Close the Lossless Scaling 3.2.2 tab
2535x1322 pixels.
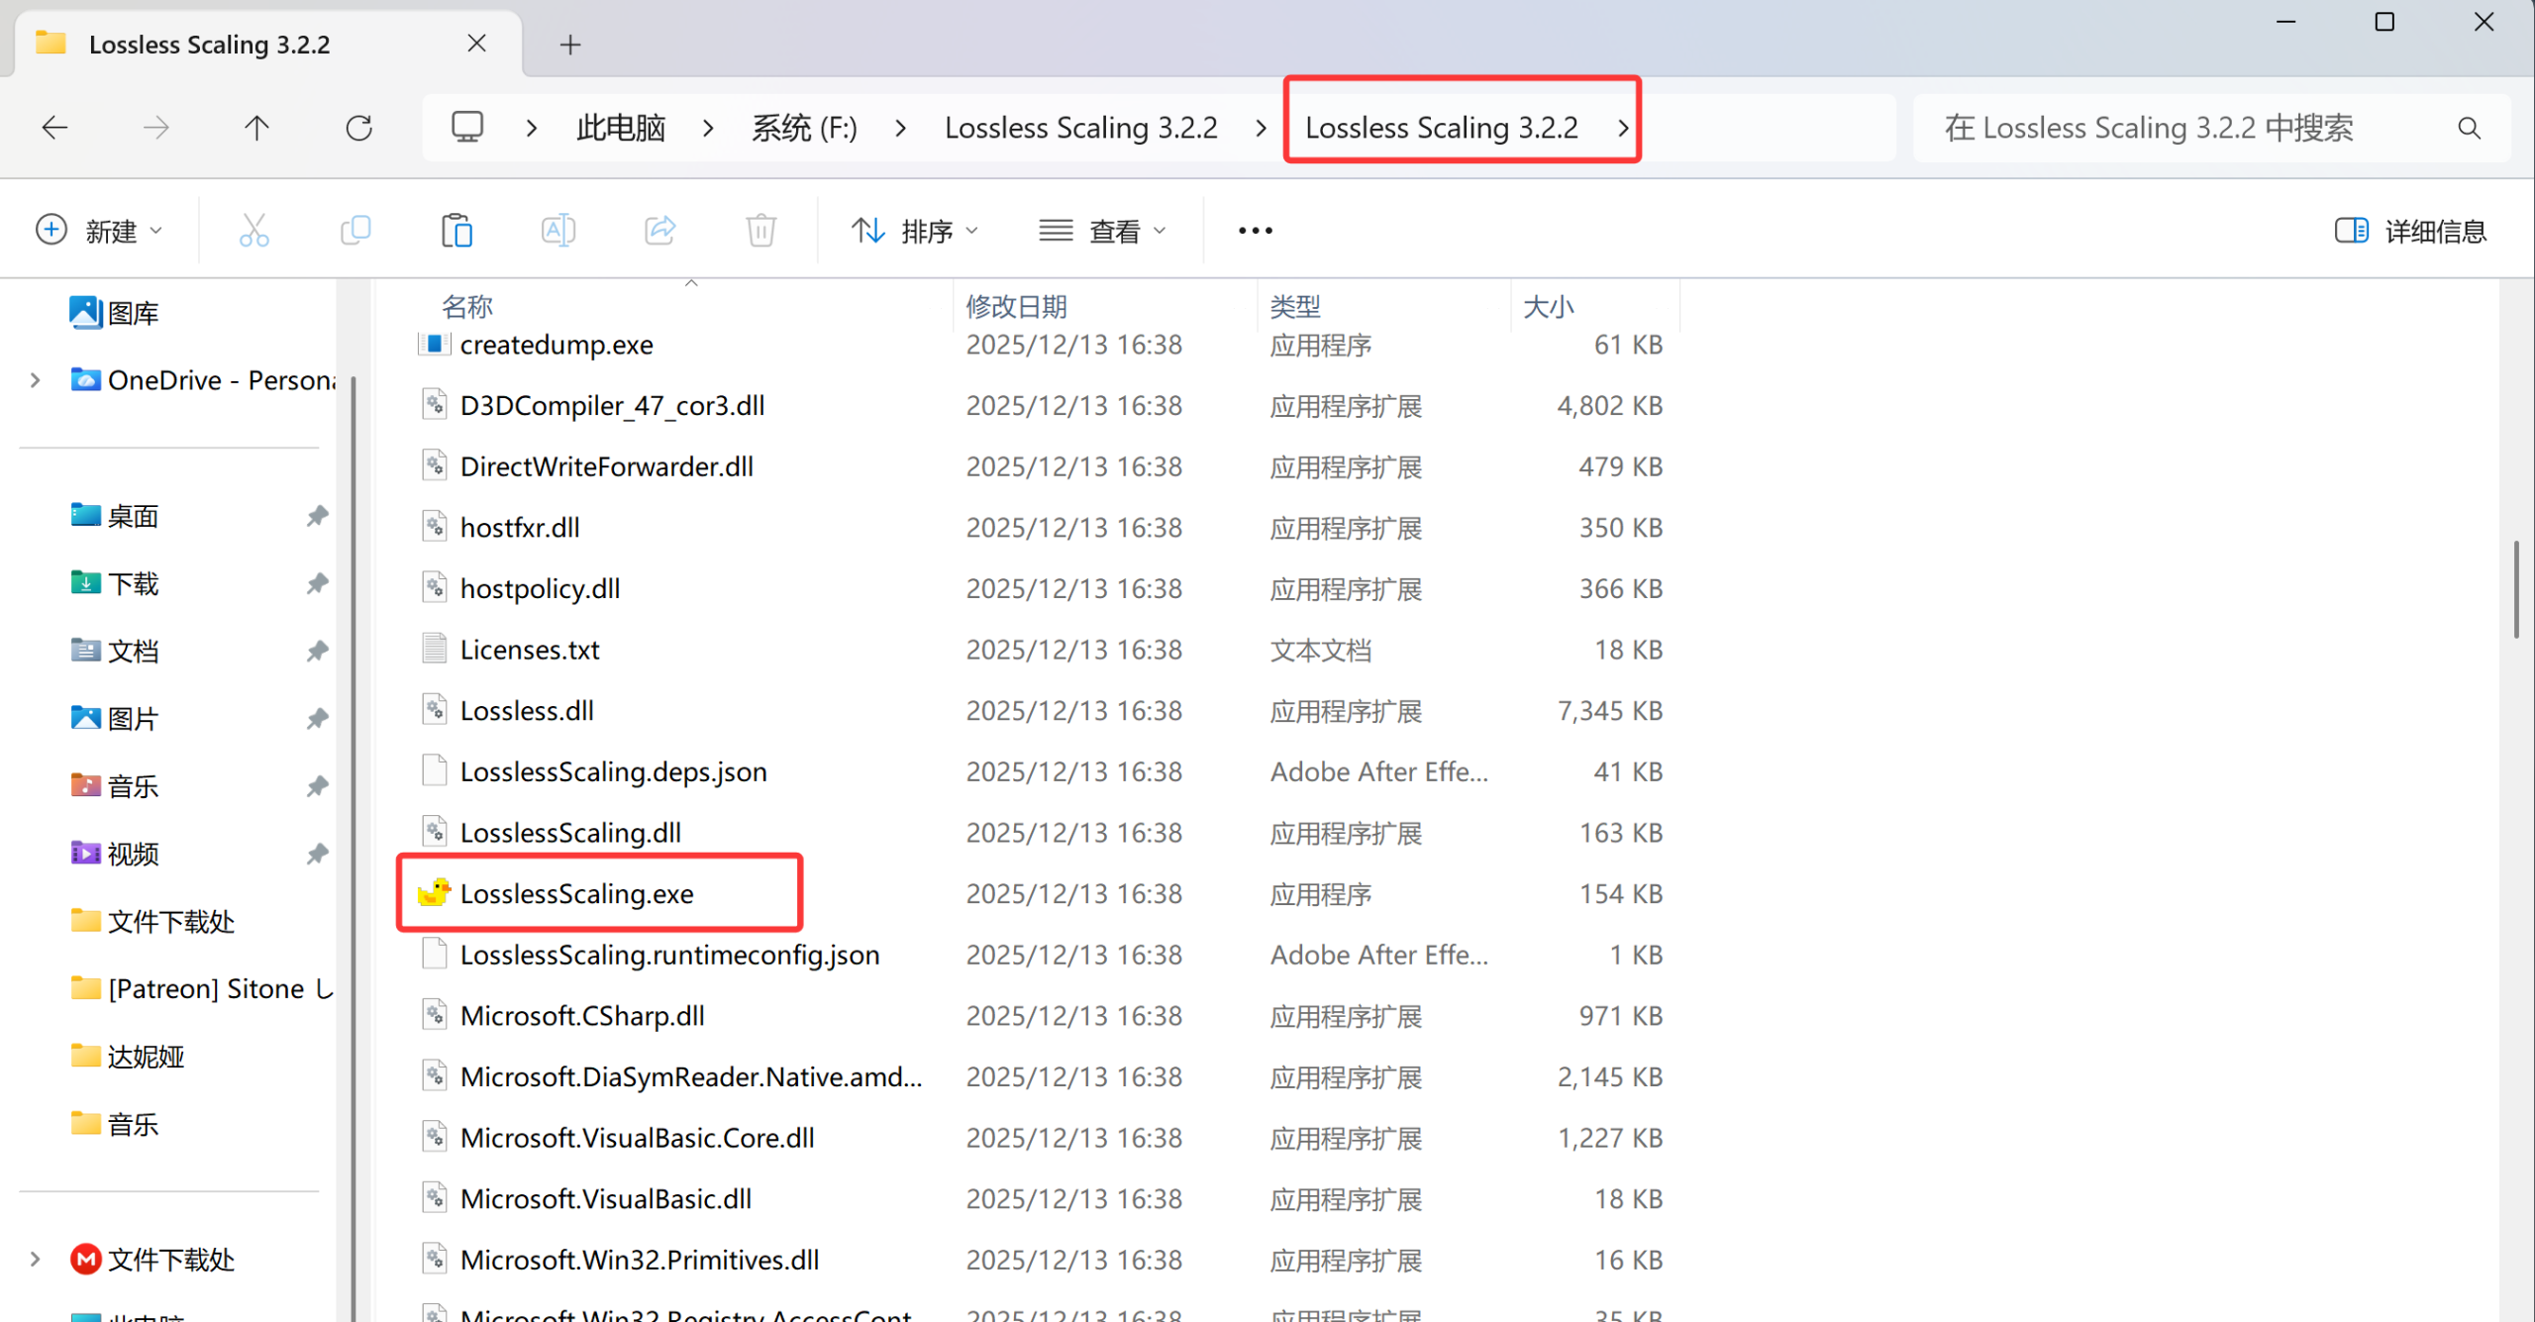476,44
